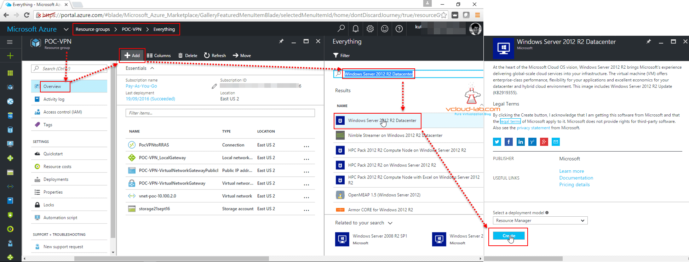This screenshot has width=689, height=262.
Task: Reload the browser page
Action: click(x=27, y=15)
